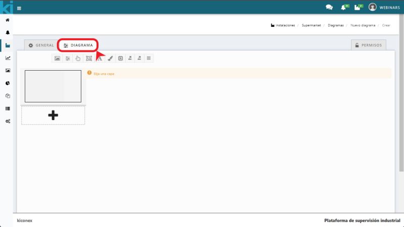Switch to the General tab
404x227 pixels.
41,45
